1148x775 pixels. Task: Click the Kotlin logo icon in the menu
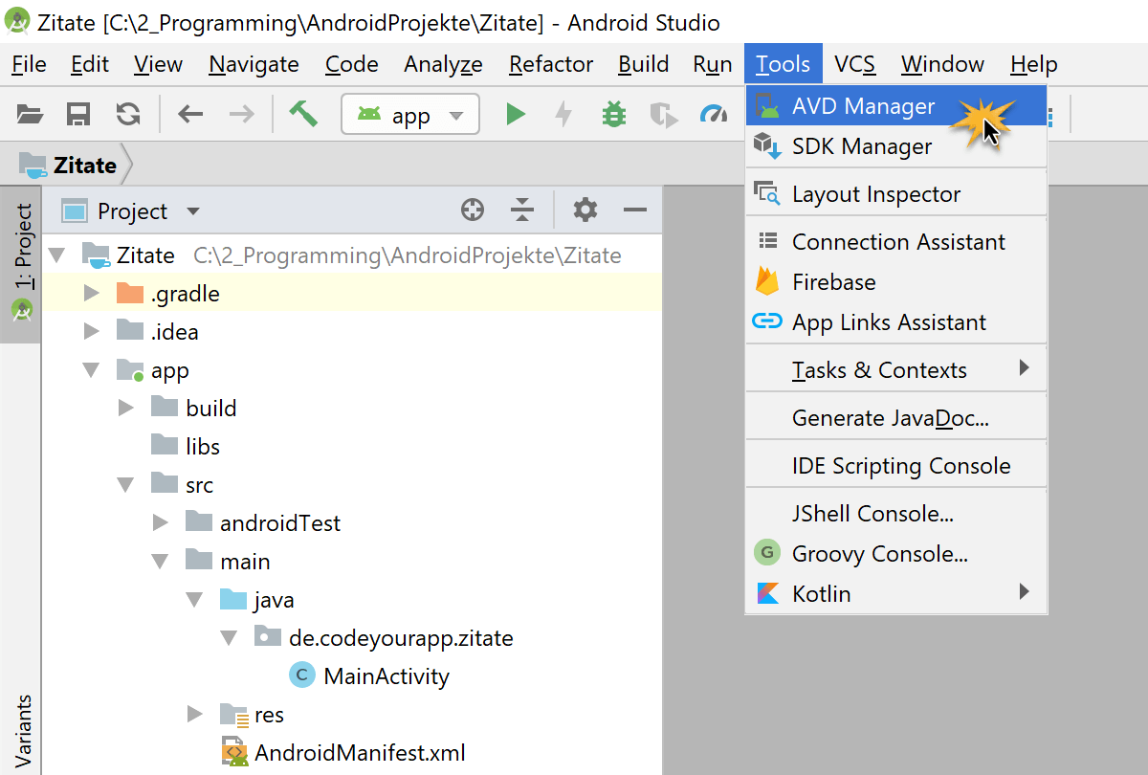point(767,593)
